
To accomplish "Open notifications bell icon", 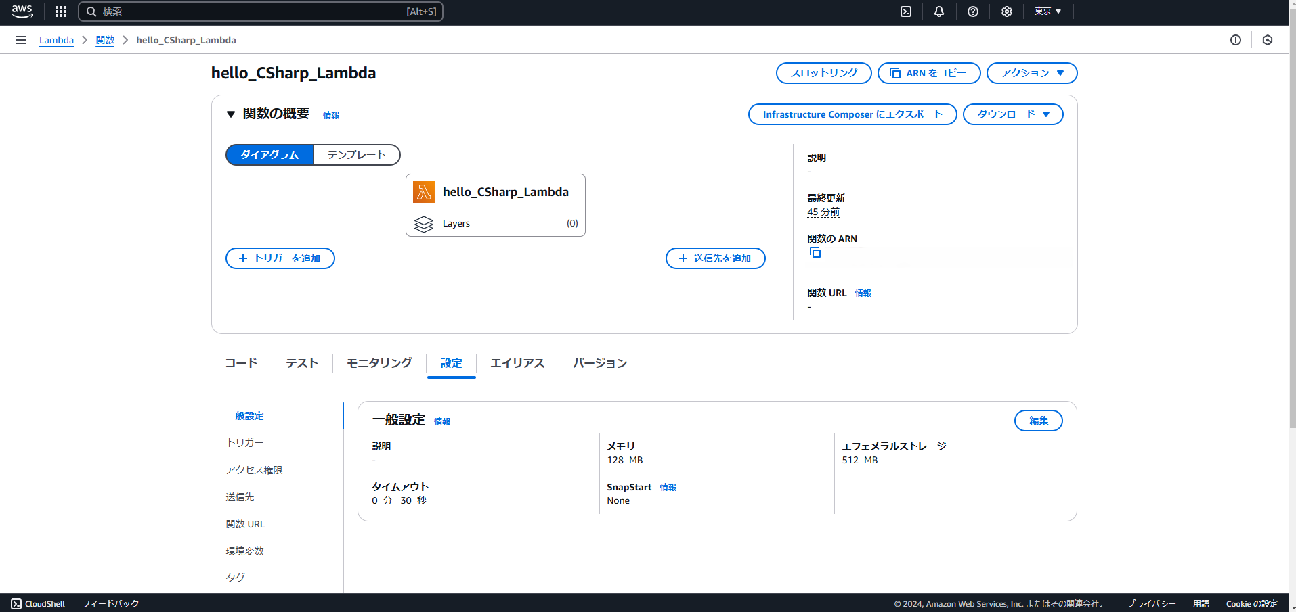I will pos(939,11).
